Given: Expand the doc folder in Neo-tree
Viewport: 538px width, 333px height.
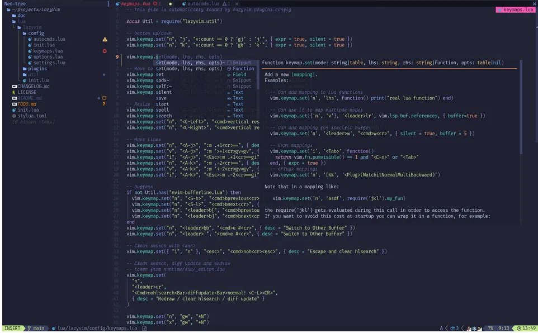Looking at the screenshot, I should (x=14, y=16).
